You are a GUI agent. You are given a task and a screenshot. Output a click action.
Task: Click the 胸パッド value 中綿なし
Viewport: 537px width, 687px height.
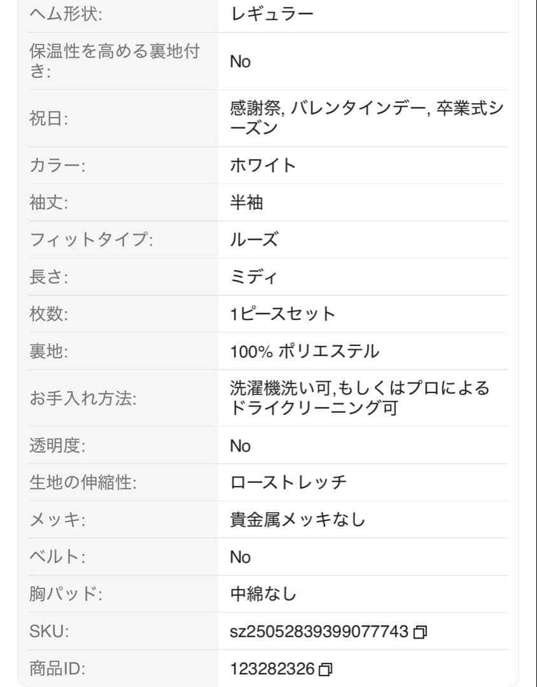[263, 594]
